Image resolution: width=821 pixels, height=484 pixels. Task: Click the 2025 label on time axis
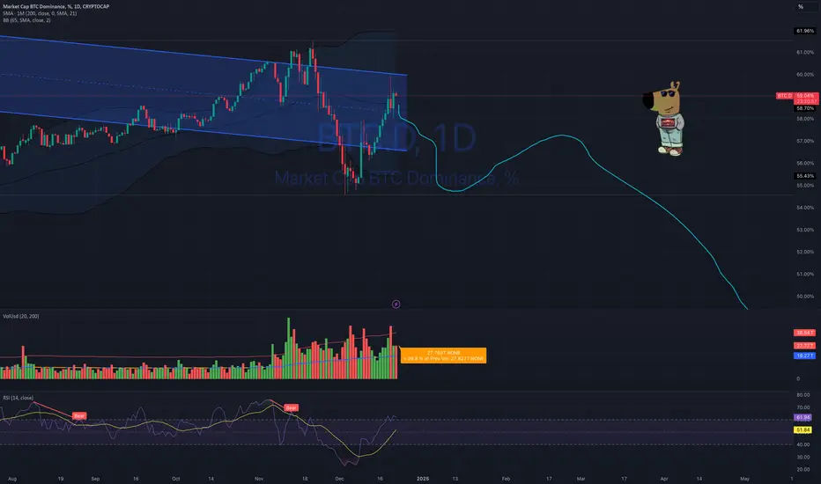[423, 479]
